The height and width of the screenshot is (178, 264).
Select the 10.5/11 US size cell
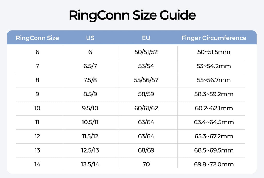(x=90, y=122)
